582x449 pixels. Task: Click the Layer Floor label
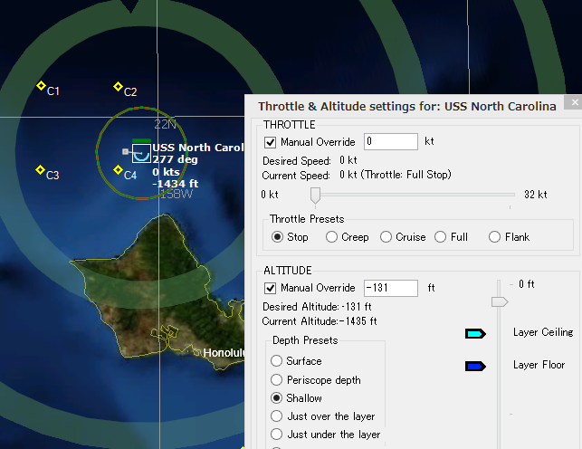pyautogui.click(x=539, y=365)
